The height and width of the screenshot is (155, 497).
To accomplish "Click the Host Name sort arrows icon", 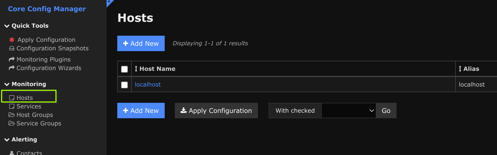I will pos(136,69).
